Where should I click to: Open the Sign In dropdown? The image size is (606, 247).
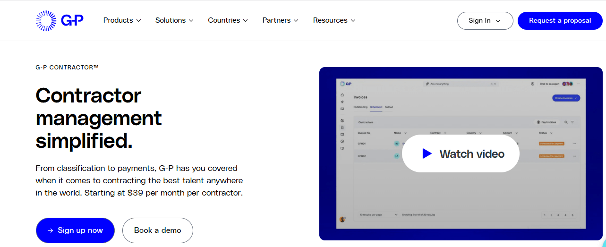pyautogui.click(x=485, y=21)
